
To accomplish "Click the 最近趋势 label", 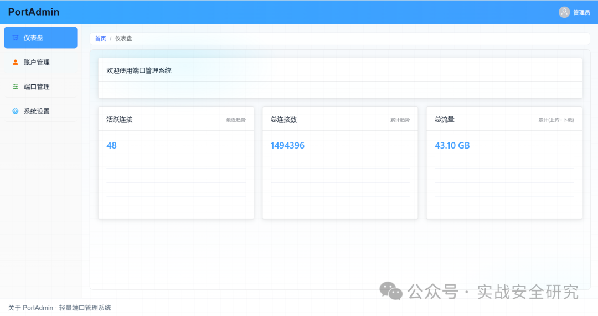I will pyautogui.click(x=236, y=120).
